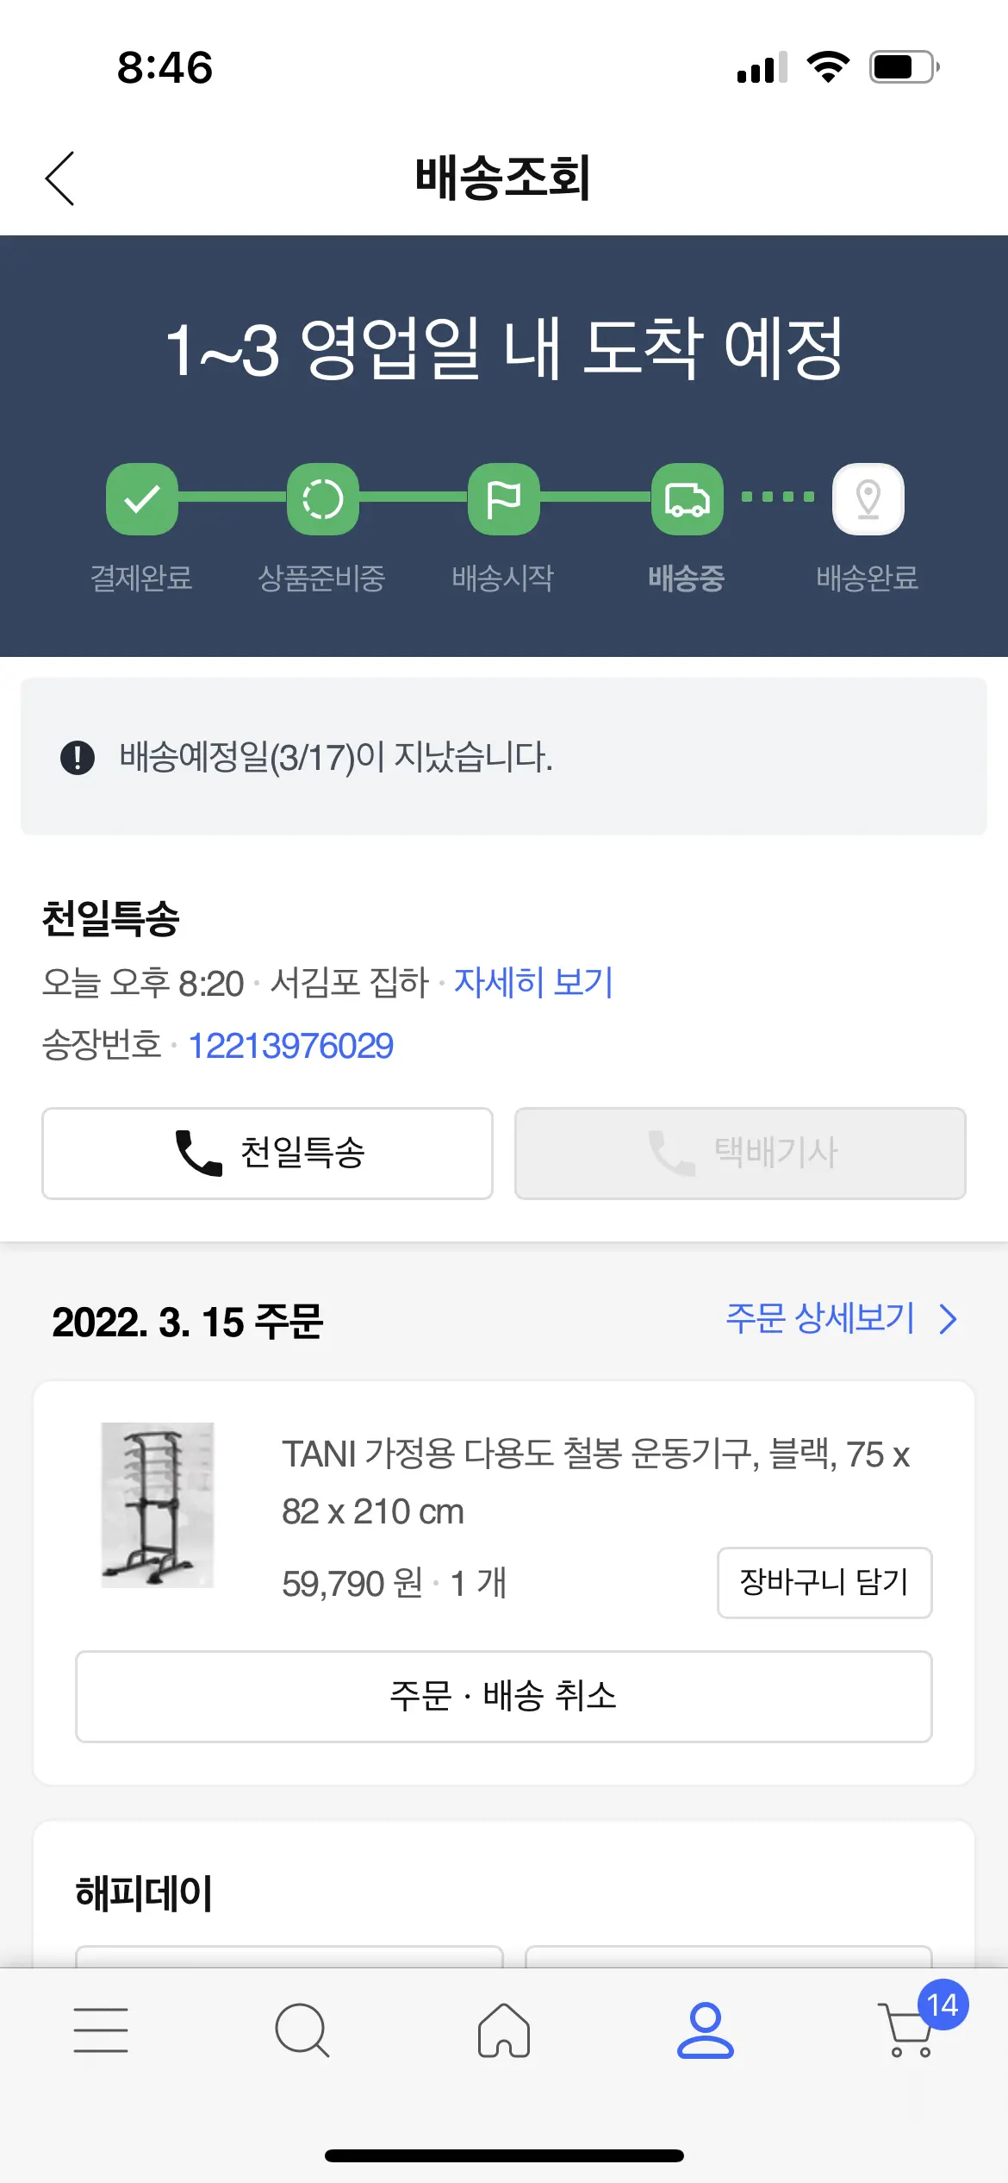Tap TANI pull-up bar product thumbnail
The image size is (1008, 2183).
(x=157, y=1504)
